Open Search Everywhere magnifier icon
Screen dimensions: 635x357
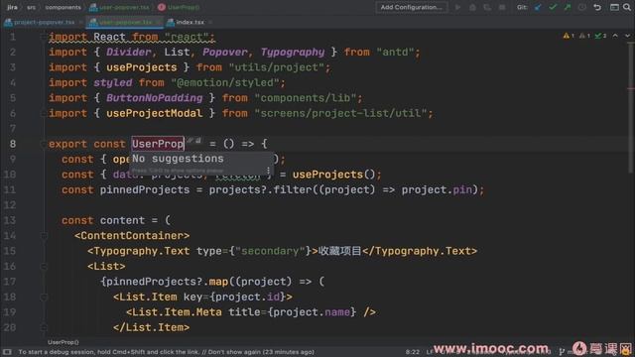[627, 7]
